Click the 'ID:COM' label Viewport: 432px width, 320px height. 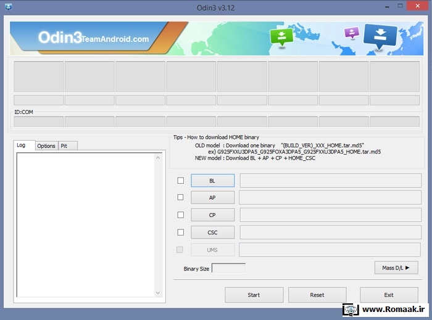pyautogui.click(x=23, y=112)
